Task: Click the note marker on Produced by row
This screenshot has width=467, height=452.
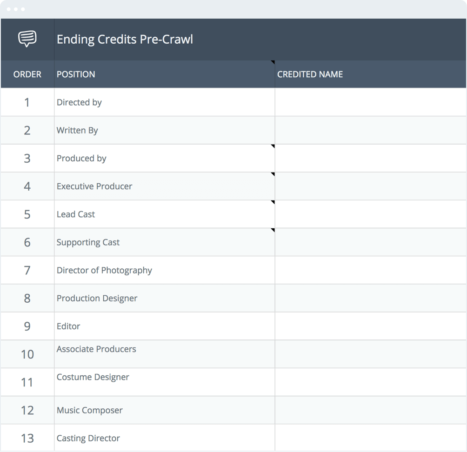Action: (x=273, y=146)
